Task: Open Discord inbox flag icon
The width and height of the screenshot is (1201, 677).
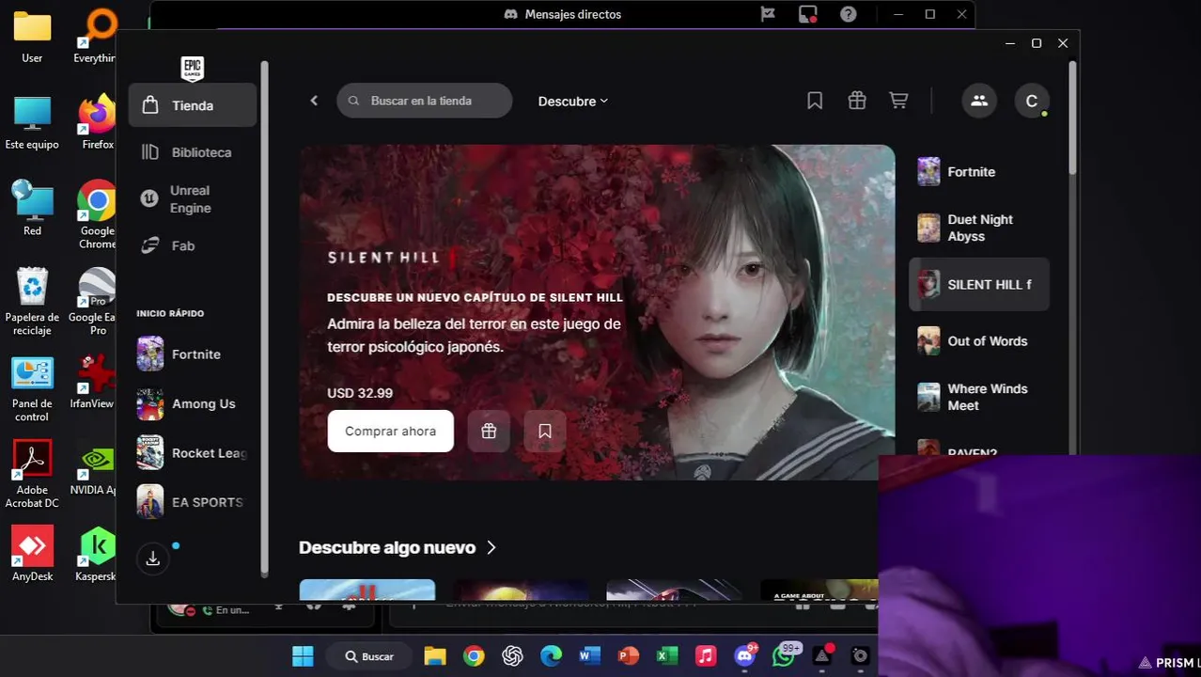Action: point(768,14)
